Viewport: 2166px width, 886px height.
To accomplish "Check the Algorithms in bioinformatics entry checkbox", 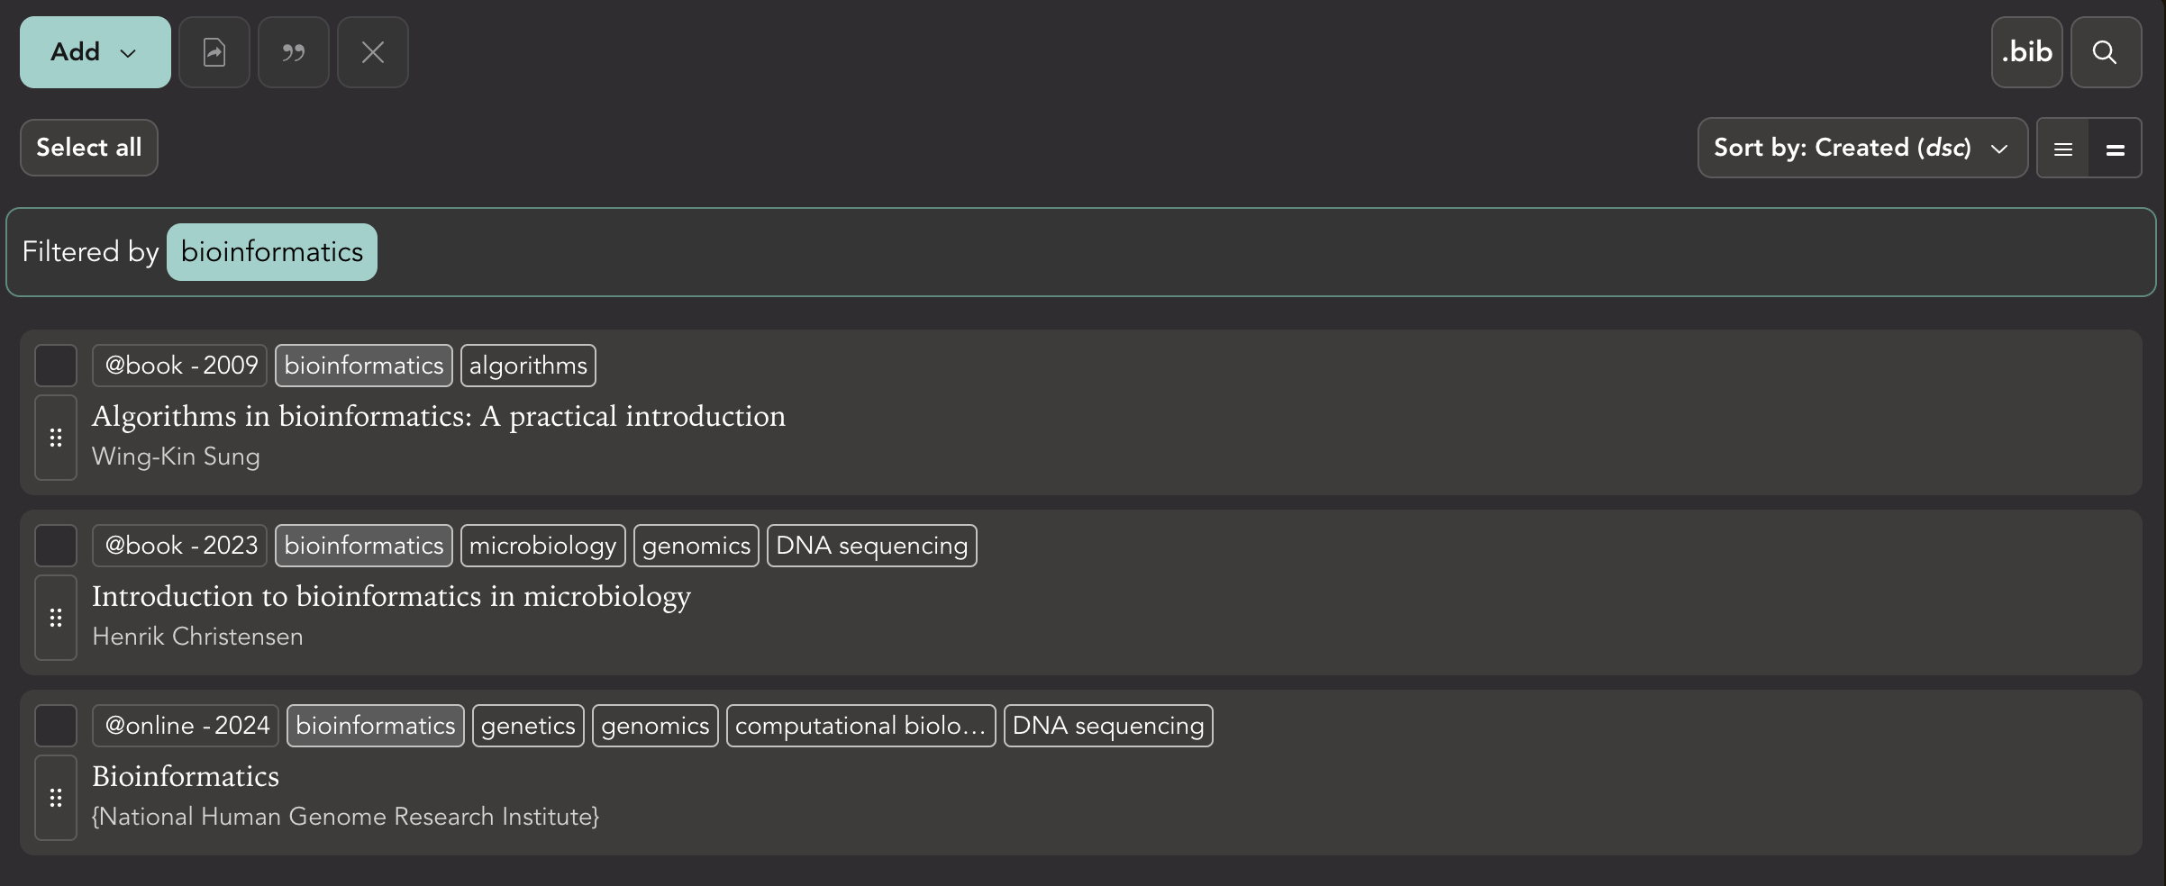I will 56,366.
